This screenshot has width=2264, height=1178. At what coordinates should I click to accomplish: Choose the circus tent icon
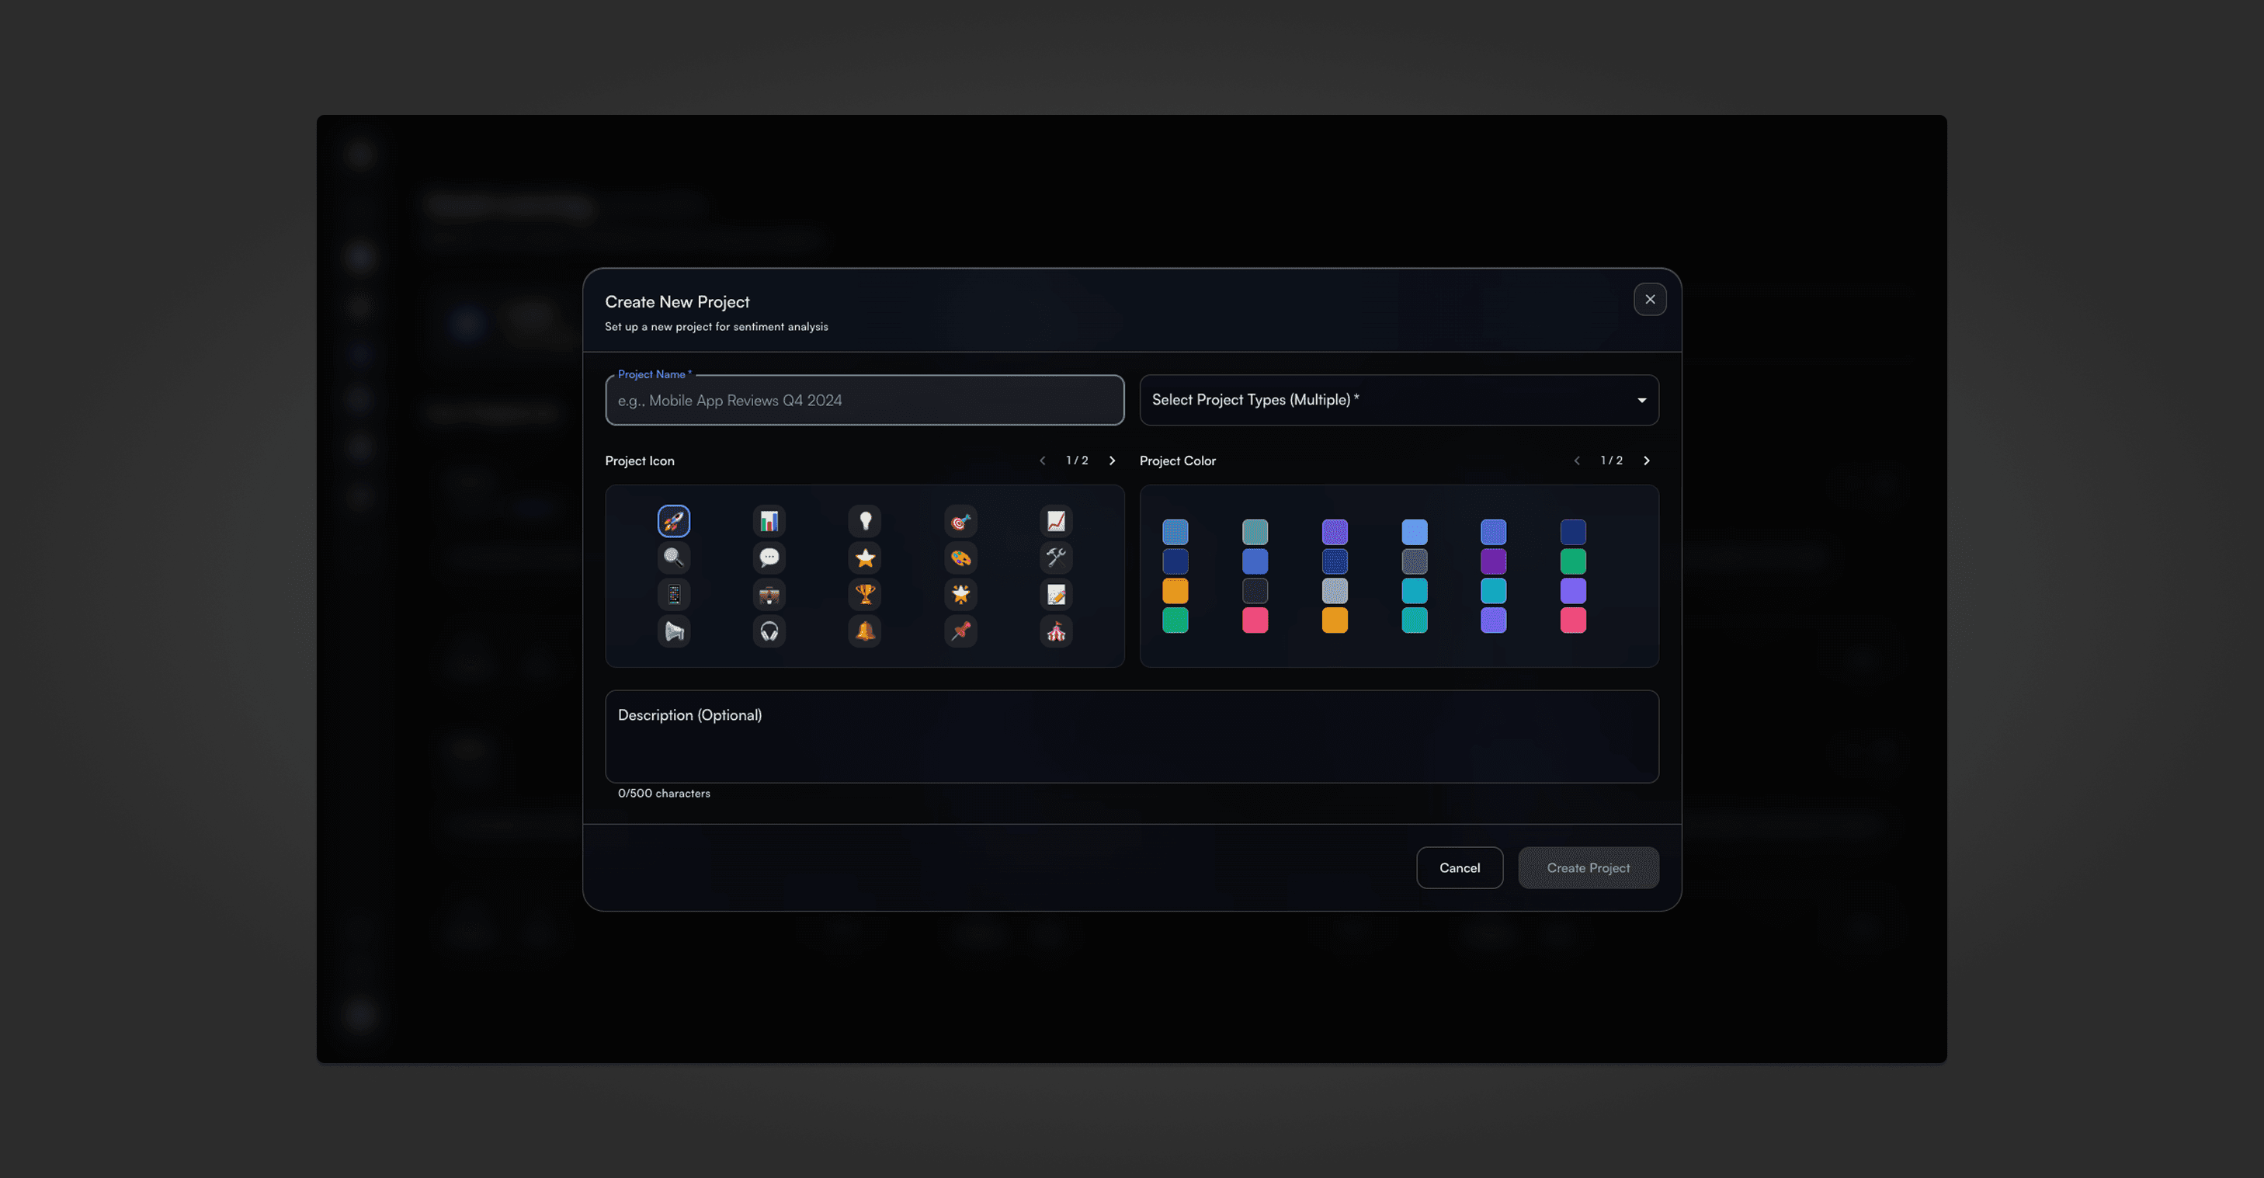coord(1056,631)
